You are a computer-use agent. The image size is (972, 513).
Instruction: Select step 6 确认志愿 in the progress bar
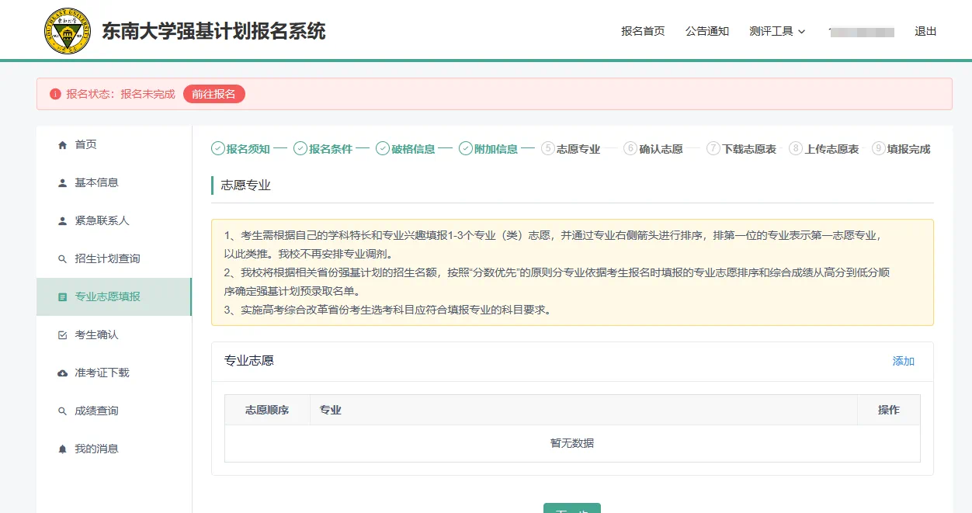click(656, 148)
